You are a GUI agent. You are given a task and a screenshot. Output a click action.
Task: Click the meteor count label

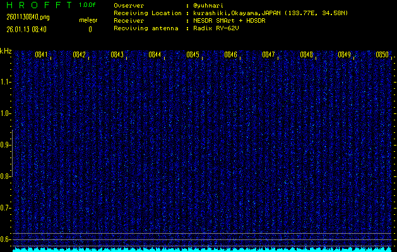(88, 21)
